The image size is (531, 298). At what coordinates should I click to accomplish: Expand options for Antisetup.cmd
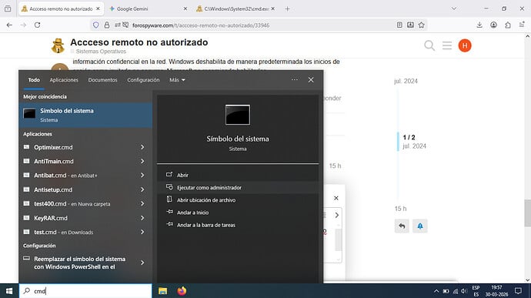coord(142,189)
